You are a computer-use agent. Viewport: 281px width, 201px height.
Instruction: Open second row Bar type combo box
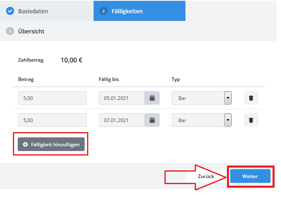[202, 120]
